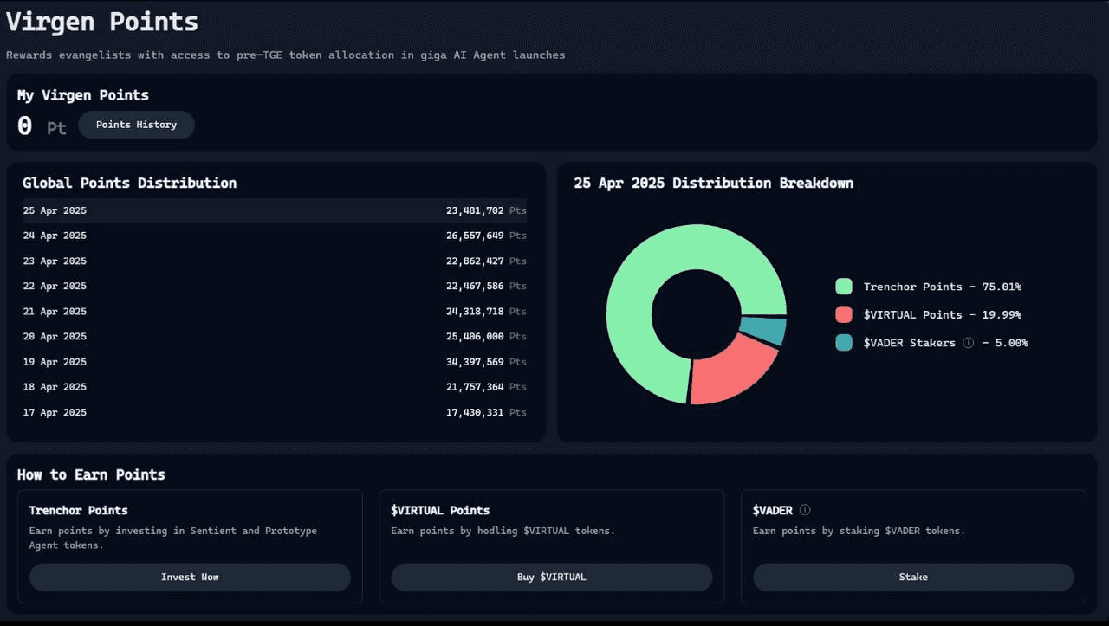The width and height of the screenshot is (1109, 626).
Task: Select the 20 Apr 2025 distribution row
Action: click(x=275, y=336)
